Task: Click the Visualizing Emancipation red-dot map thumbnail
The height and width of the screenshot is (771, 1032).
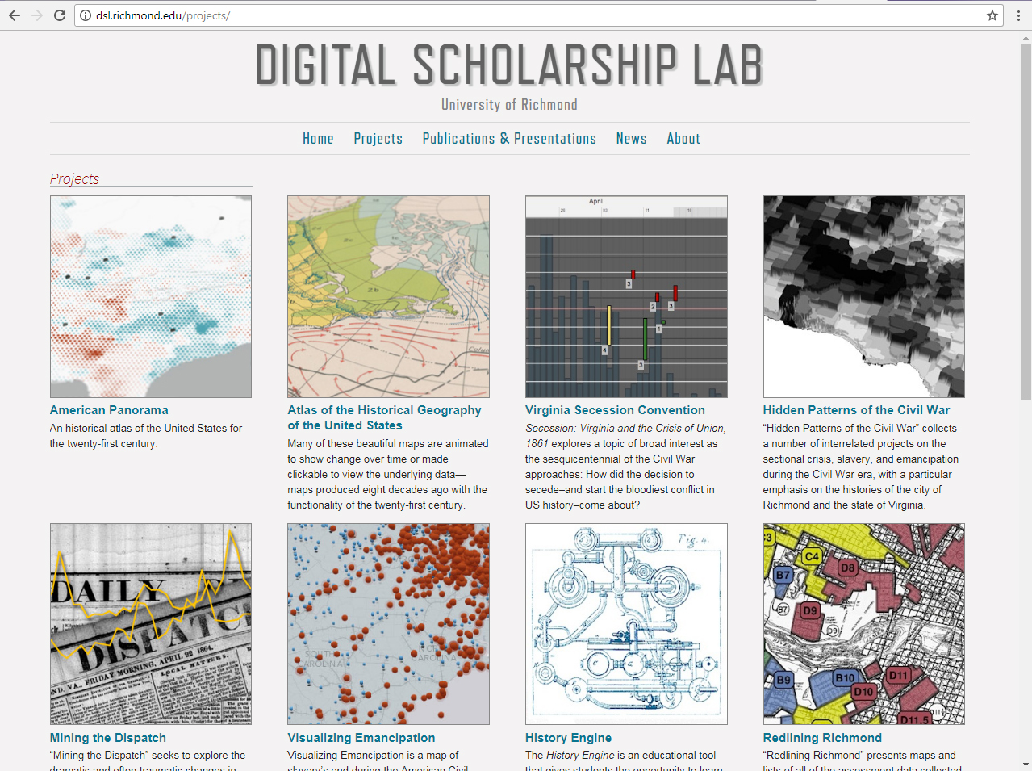Action: [x=388, y=624]
